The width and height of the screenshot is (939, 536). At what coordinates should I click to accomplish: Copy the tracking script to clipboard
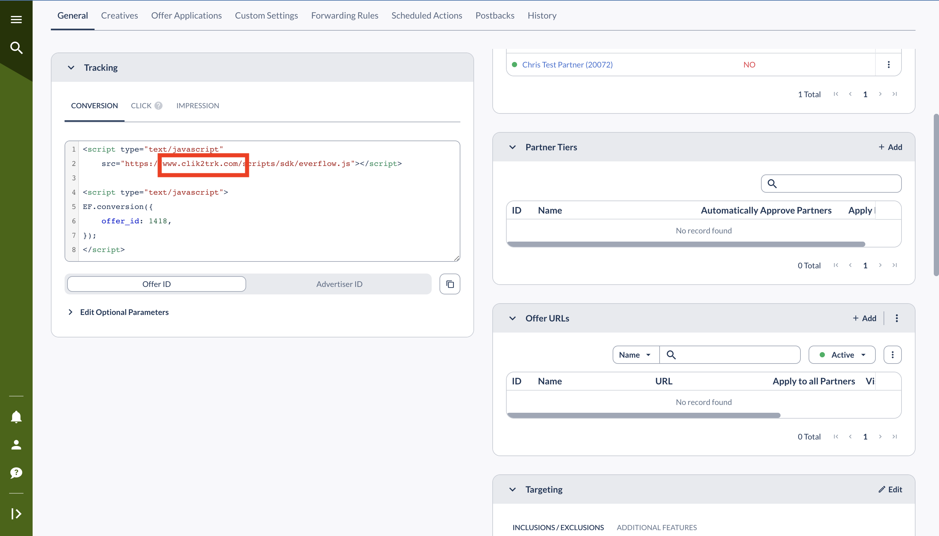tap(450, 284)
